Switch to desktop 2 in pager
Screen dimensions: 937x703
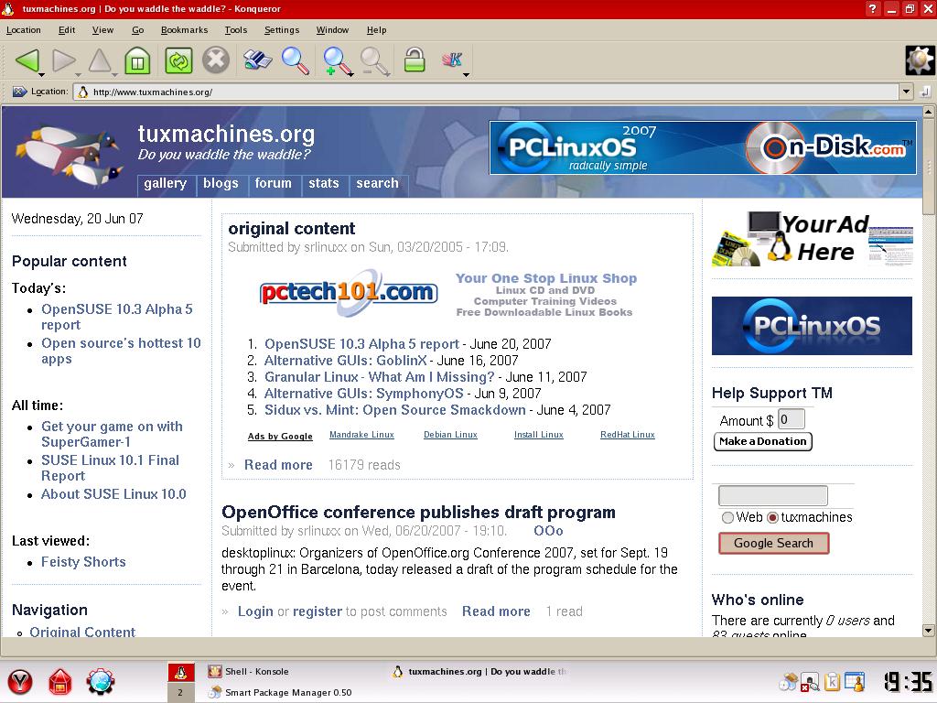tap(180, 692)
